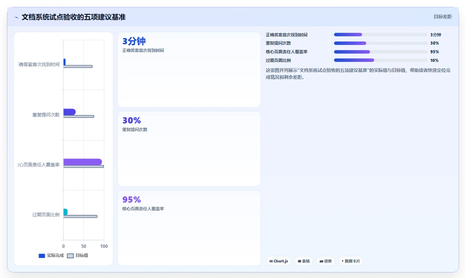466x278 pixels.
Task: Click the x-axis tick label 100
Action: click(104, 246)
